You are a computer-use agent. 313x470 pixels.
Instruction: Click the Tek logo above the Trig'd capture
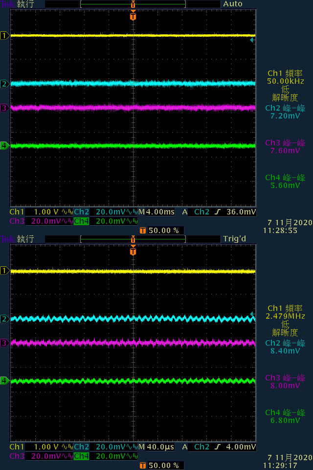click(7, 239)
